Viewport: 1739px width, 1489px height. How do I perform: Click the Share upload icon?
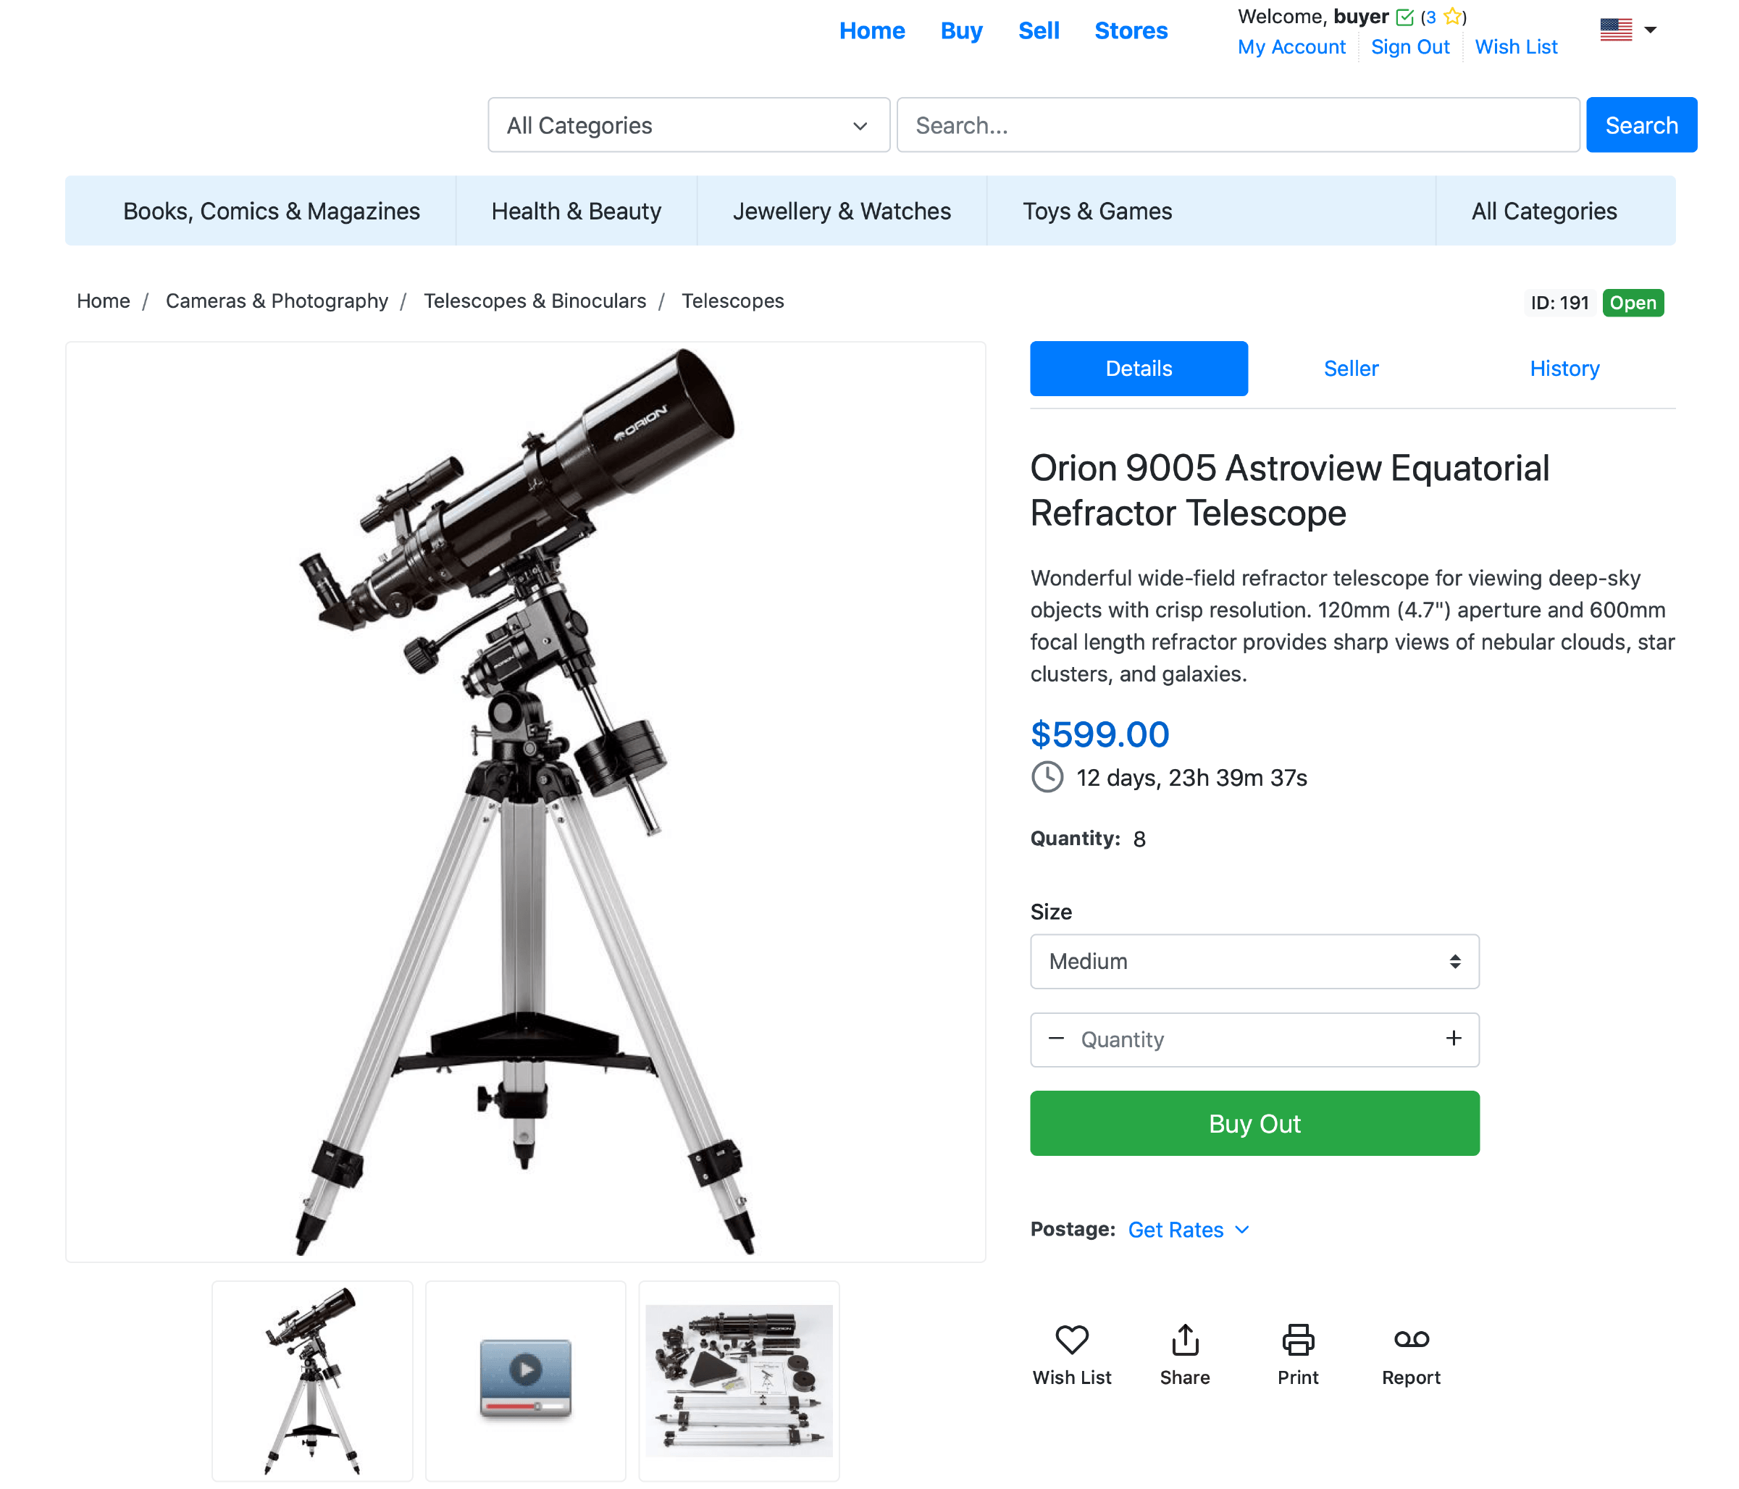1184,1340
